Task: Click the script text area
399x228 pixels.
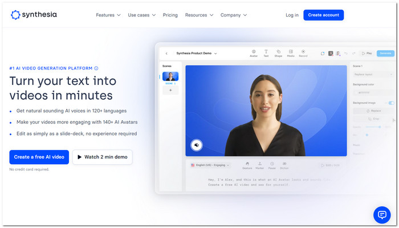Action: coord(269,182)
